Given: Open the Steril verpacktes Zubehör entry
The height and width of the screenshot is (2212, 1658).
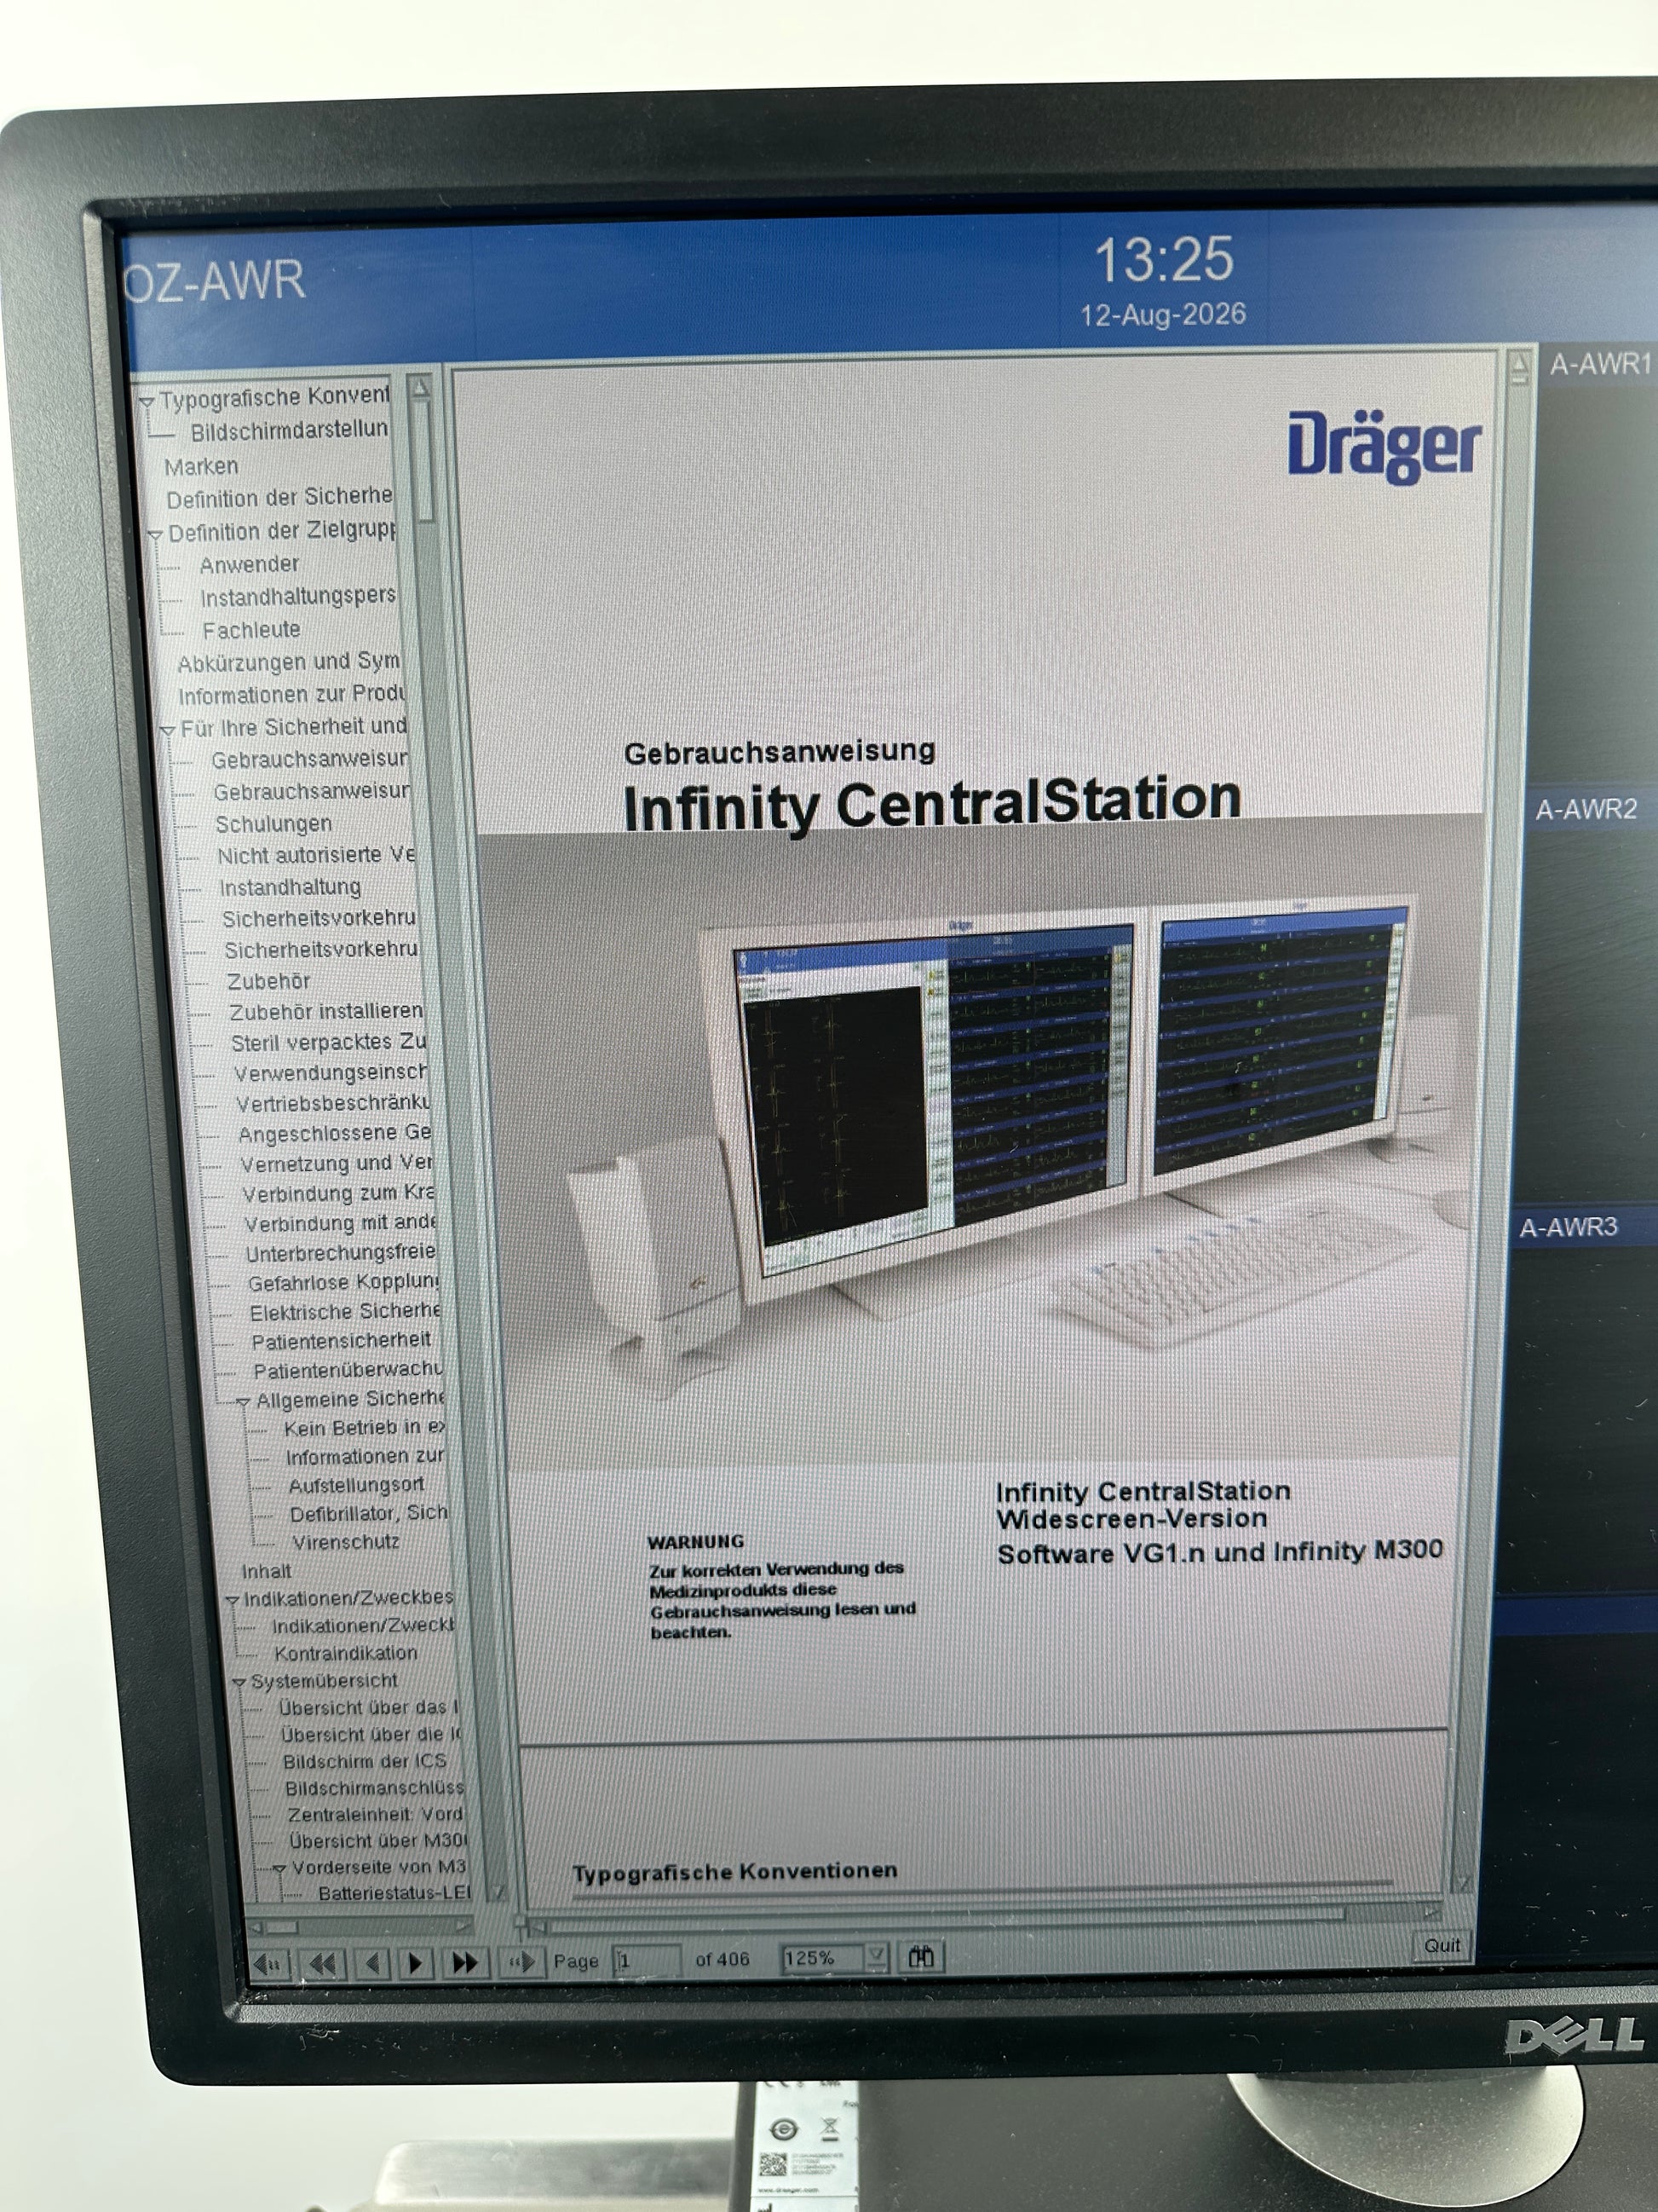Looking at the screenshot, I should (x=329, y=1043).
